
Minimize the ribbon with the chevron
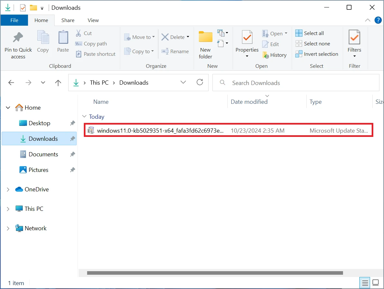pyautogui.click(x=367, y=20)
